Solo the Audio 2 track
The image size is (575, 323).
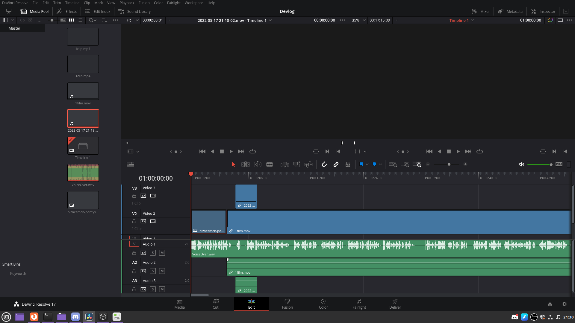tap(153, 271)
